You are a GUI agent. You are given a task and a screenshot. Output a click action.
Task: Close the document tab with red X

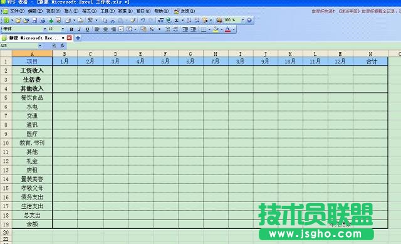70,38
